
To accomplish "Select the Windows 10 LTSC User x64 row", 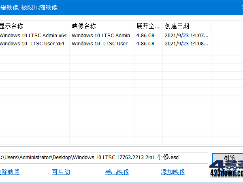I will (32, 44).
